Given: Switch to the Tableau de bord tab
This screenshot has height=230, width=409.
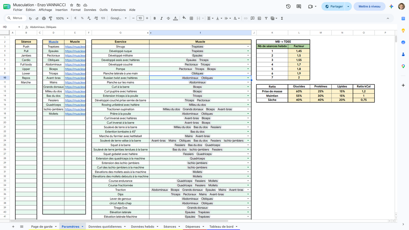Looking at the screenshot, I should (221, 227).
